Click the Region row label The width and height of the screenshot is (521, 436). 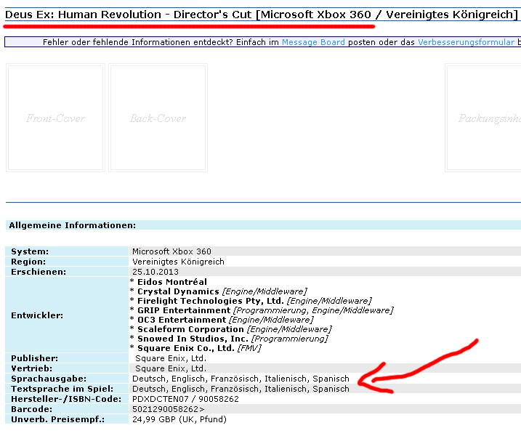28,262
